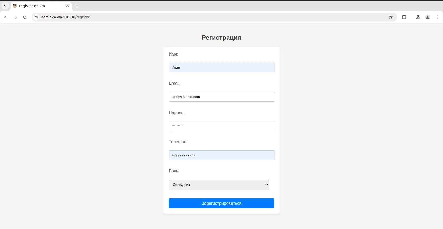
Task: Expand the tab search dropdown arrow
Action: (5, 6)
